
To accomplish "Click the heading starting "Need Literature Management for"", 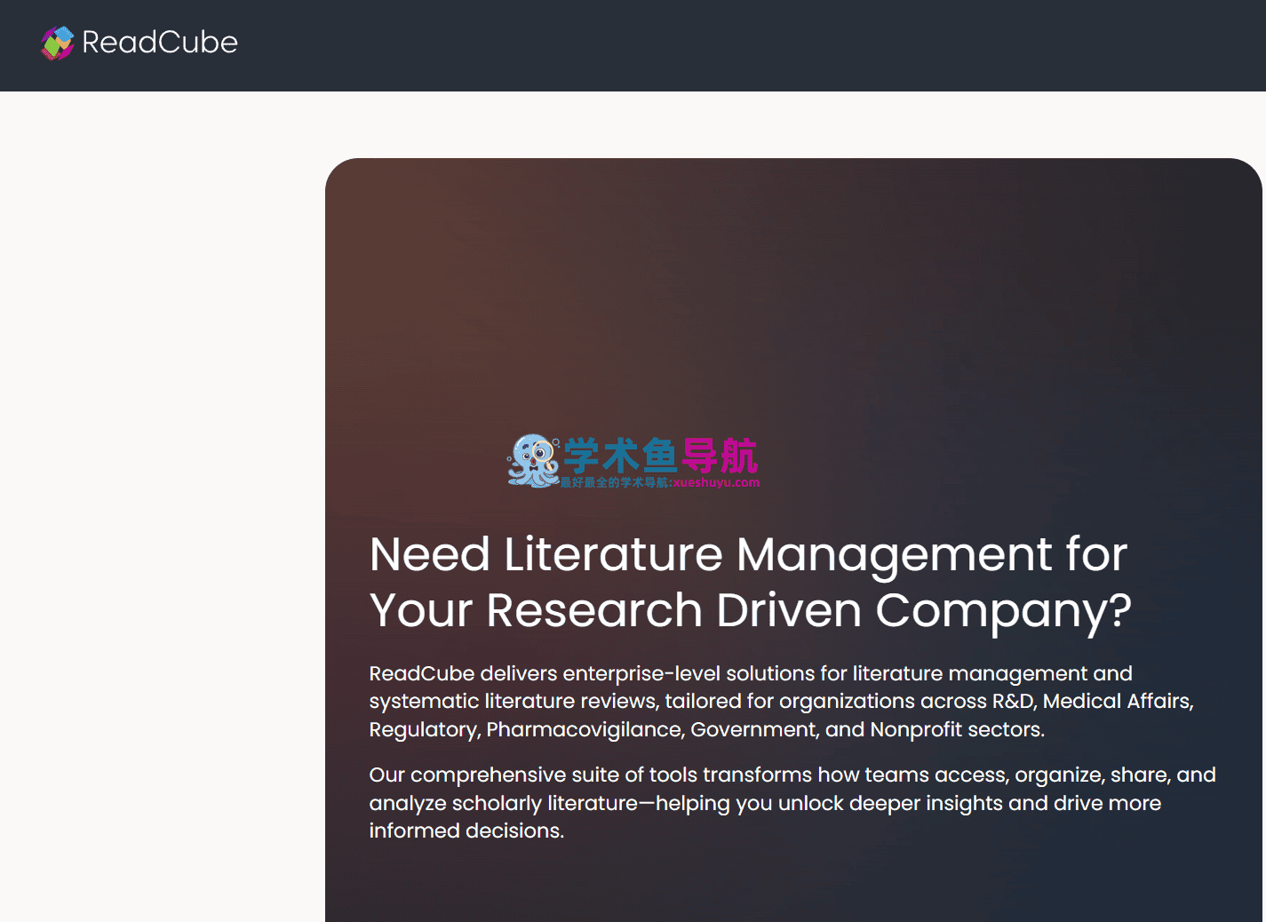I will pyautogui.click(x=751, y=582).
